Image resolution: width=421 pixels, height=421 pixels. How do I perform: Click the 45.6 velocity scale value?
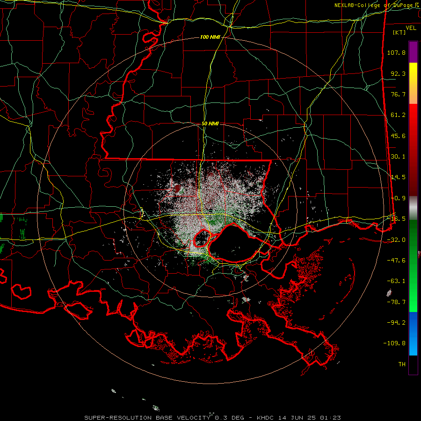pos(398,136)
